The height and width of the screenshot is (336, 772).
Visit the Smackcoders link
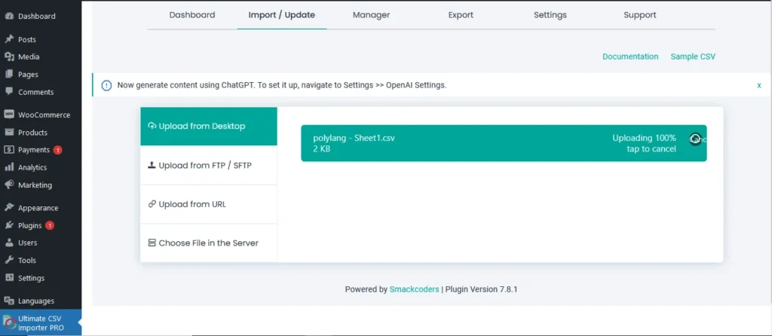[x=414, y=289]
